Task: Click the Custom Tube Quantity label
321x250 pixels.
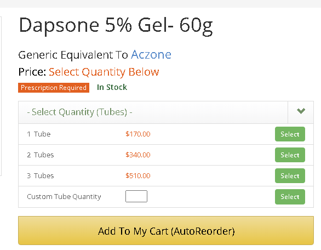Action: (64, 197)
